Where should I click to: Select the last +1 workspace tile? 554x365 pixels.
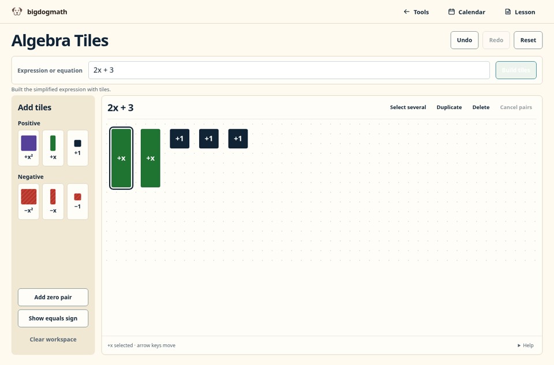coord(238,139)
